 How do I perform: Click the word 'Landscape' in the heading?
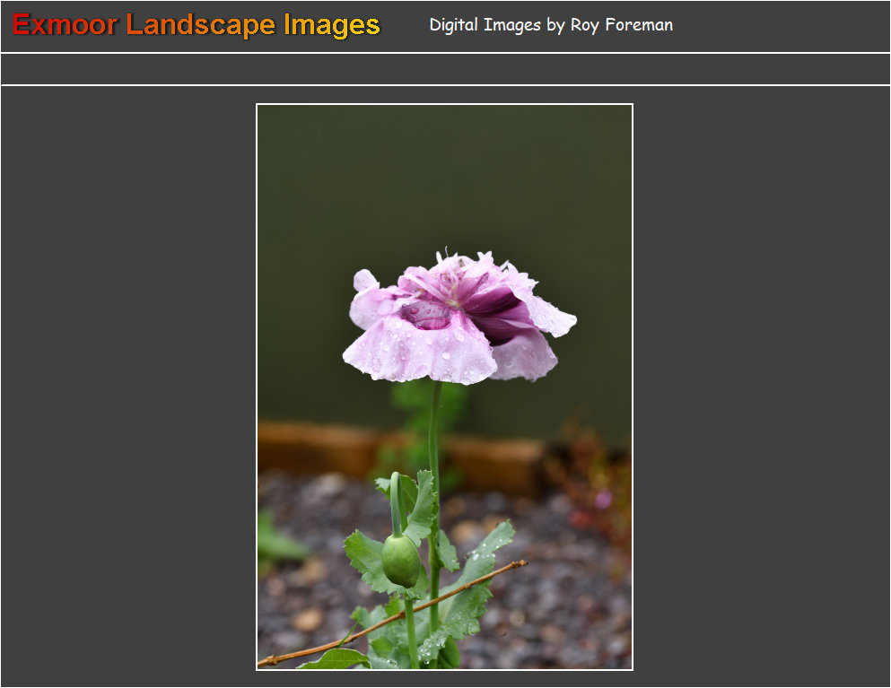coord(201,25)
